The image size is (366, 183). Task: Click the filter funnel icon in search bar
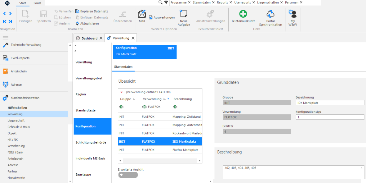[166, 2]
